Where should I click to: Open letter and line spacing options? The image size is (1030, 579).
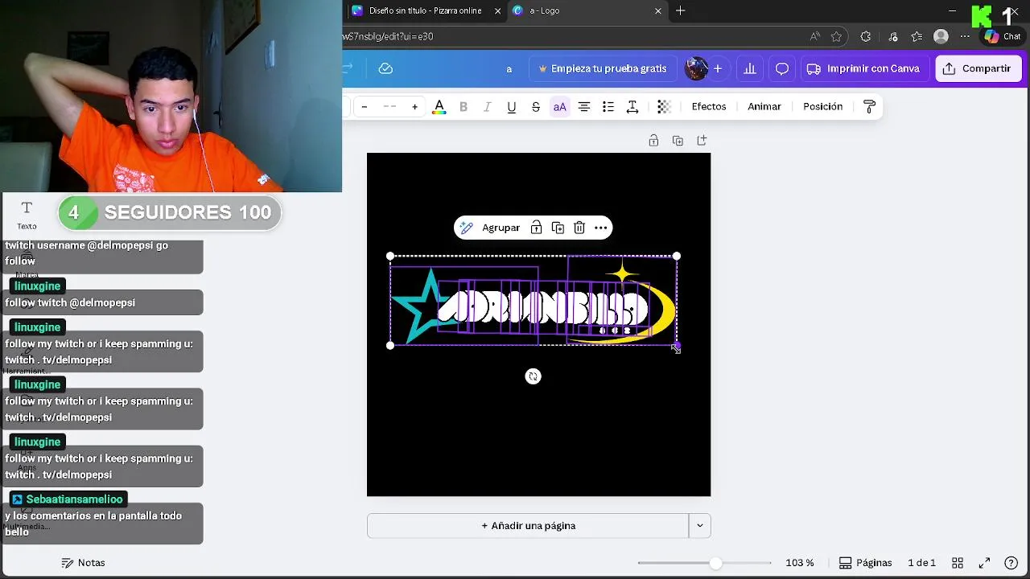pyautogui.click(x=632, y=106)
